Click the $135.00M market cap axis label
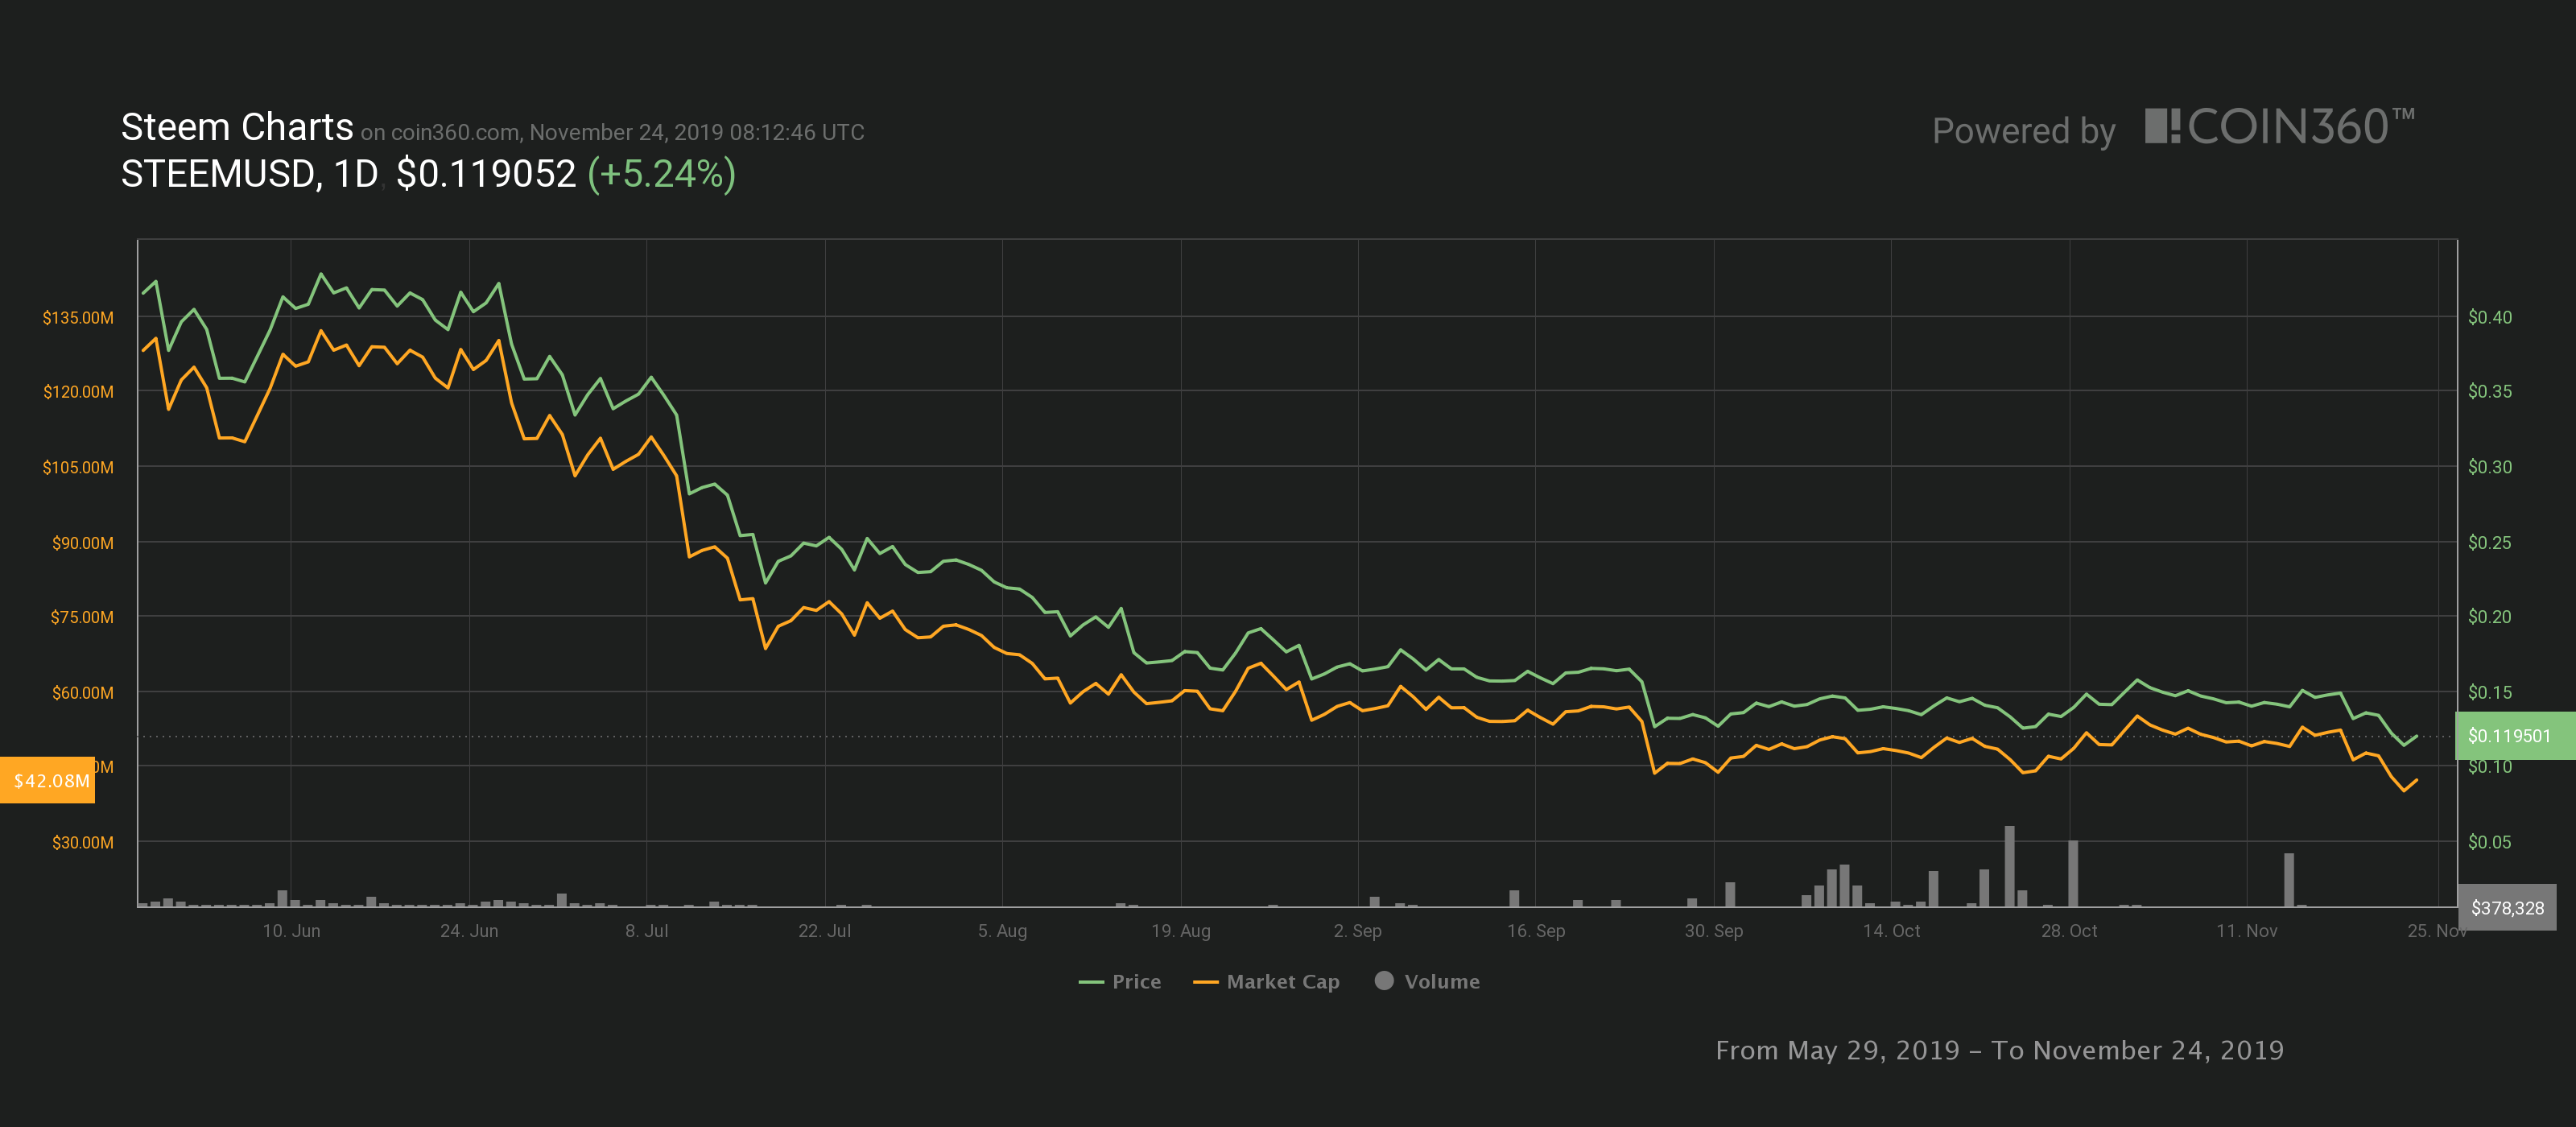 coord(78,318)
